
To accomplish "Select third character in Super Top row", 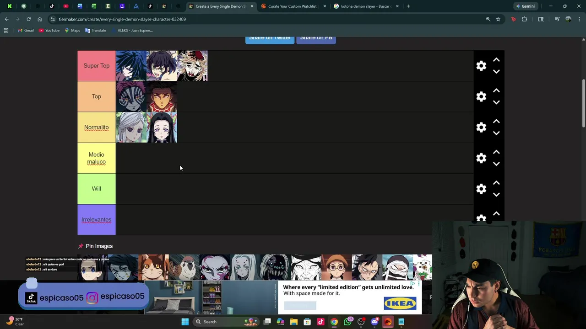I will (x=192, y=66).
